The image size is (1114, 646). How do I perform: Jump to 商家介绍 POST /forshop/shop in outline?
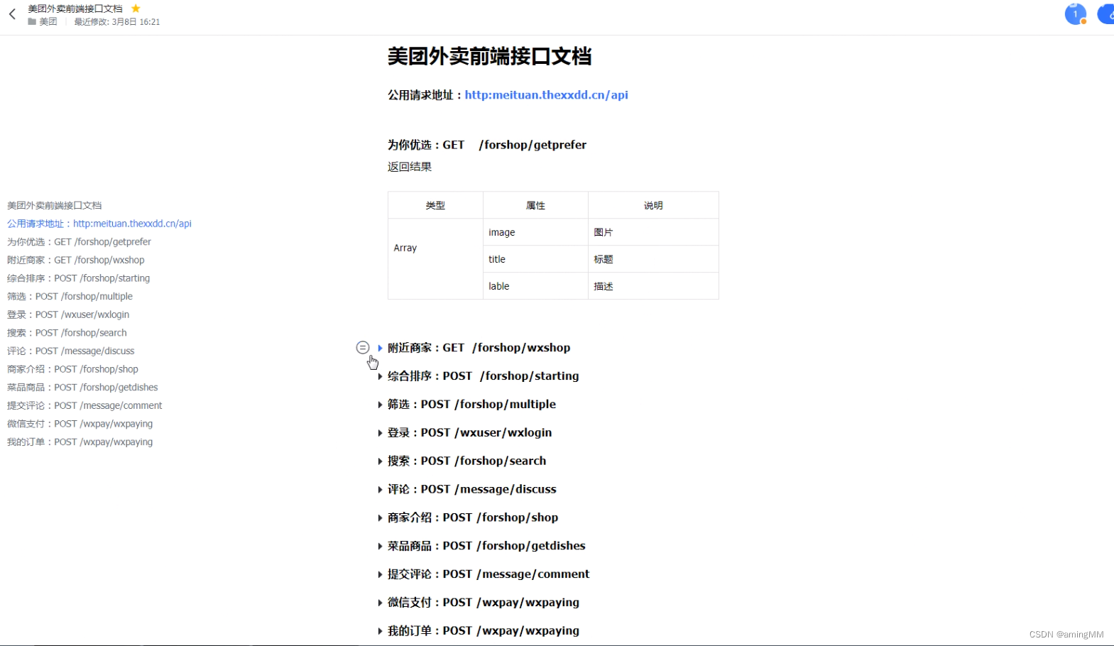tap(72, 369)
